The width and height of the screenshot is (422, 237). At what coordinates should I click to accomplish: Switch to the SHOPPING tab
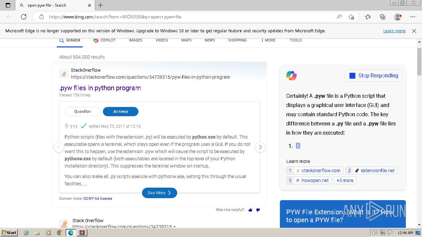click(x=237, y=40)
